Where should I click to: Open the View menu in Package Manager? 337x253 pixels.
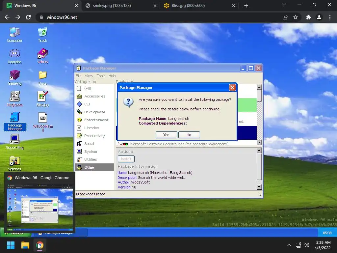[x=89, y=76]
